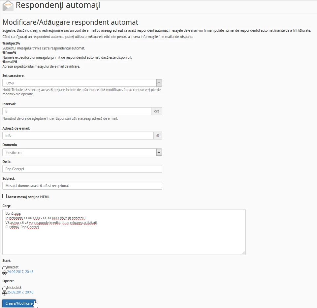Click the @ symbol beside the email field
317x308 pixels.
click(157, 136)
